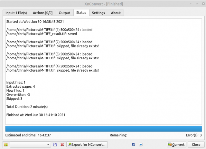The height and width of the screenshot is (149, 206).
Task: Close the XnConvert window from the title bar
Action: pos(203,4)
